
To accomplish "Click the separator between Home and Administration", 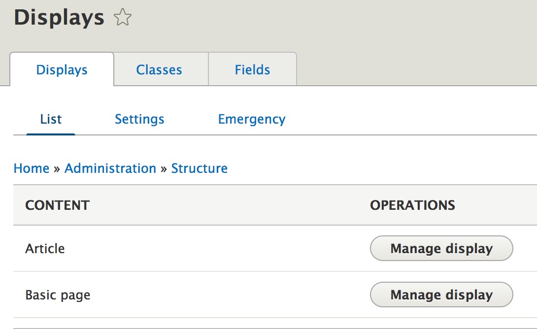I will 57,169.
